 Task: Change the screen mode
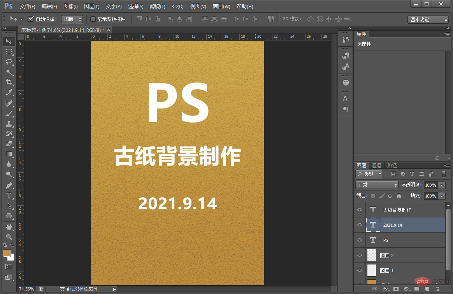(x=9, y=277)
